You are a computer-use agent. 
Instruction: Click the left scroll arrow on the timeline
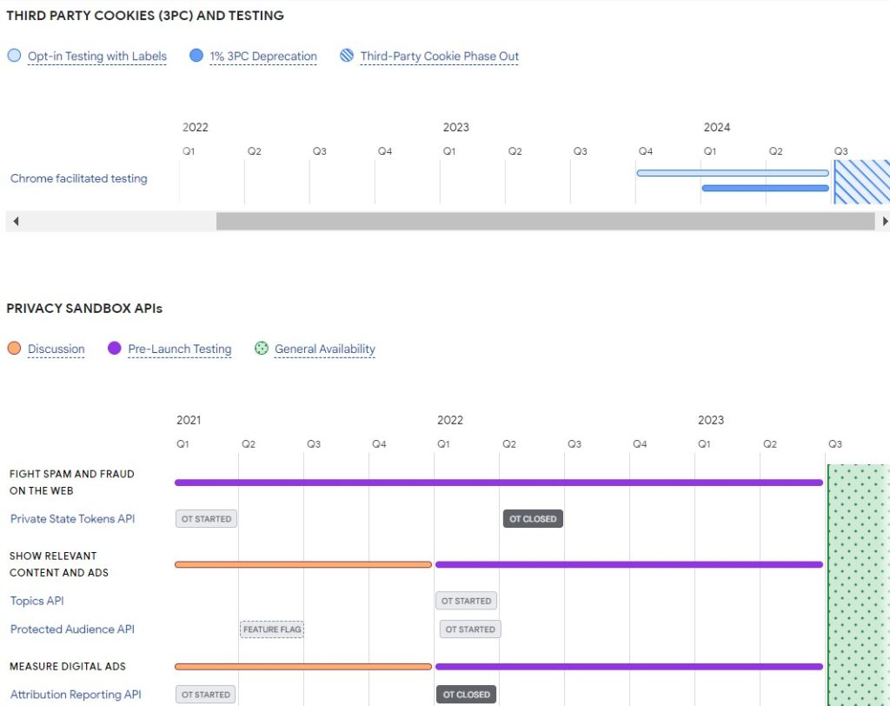coord(15,221)
